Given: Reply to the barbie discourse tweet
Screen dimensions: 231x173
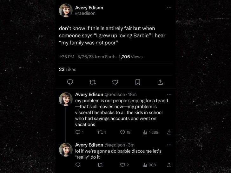Looking at the screenshot, I should point(78,165).
